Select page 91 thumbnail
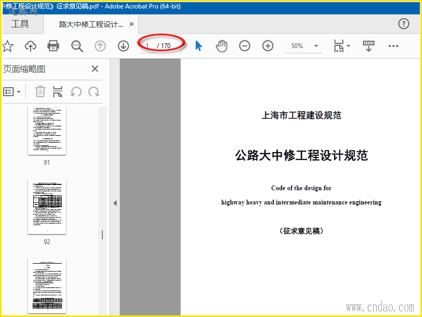 tap(47, 130)
